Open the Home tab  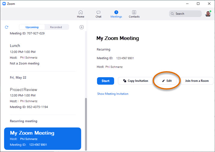click(80, 14)
